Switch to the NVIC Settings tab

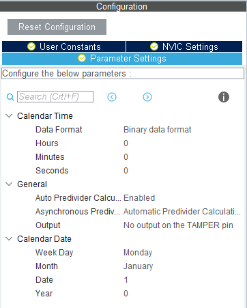(184, 46)
